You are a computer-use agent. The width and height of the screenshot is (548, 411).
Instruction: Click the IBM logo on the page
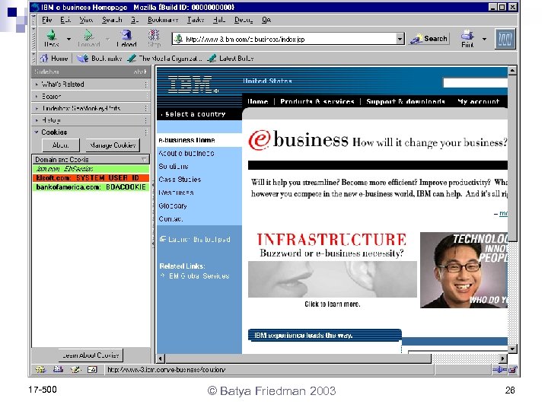191,84
